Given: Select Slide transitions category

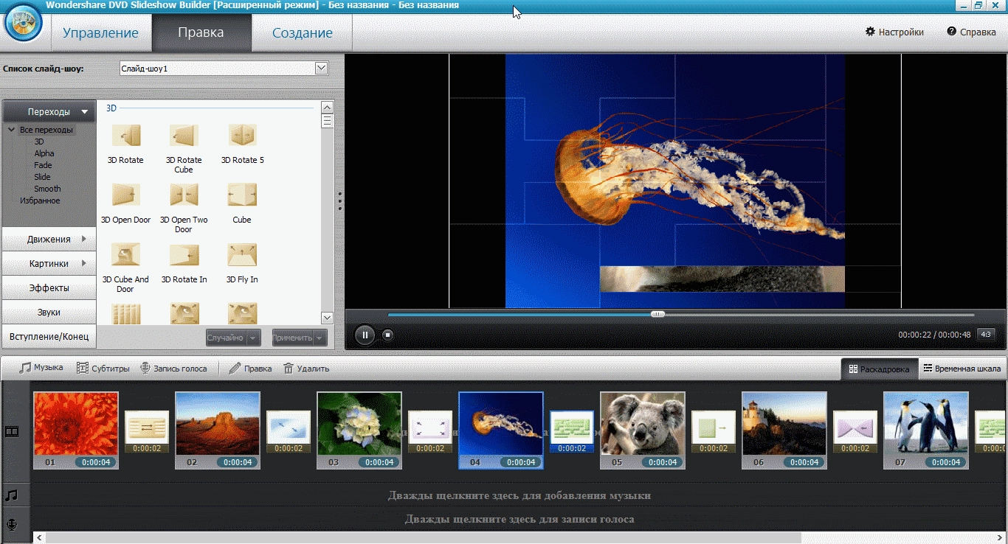Looking at the screenshot, I should [x=42, y=177].
